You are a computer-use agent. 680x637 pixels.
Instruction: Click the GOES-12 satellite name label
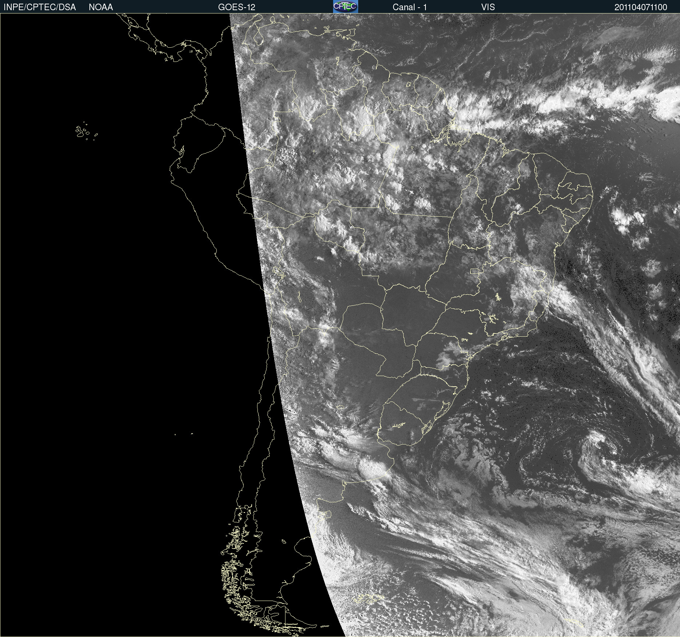pyautogui.click(x=237, y=7)
